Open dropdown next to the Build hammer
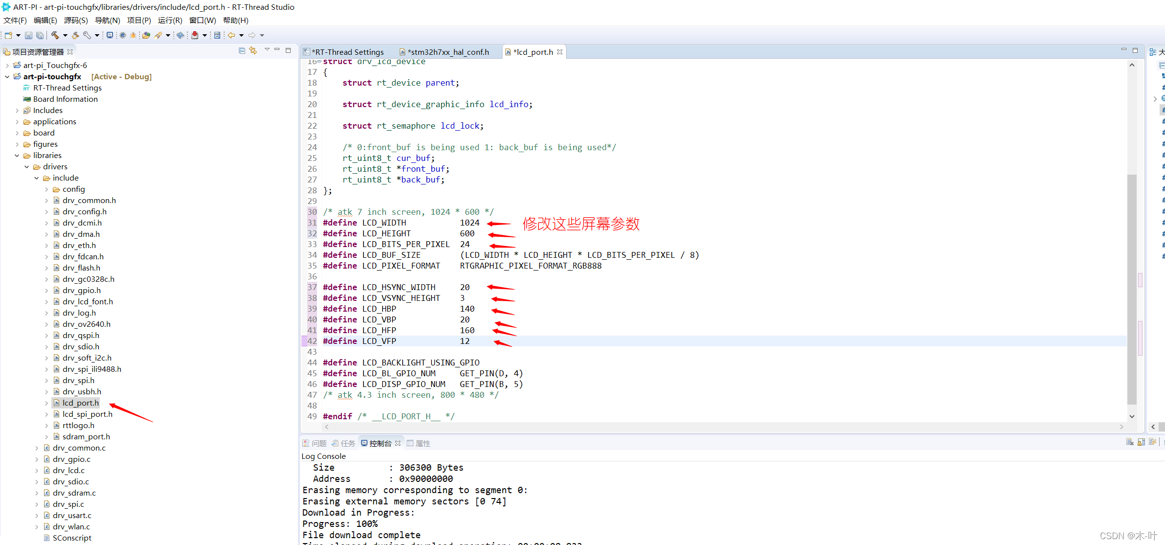1165x545 pixels. click(65, 35)
